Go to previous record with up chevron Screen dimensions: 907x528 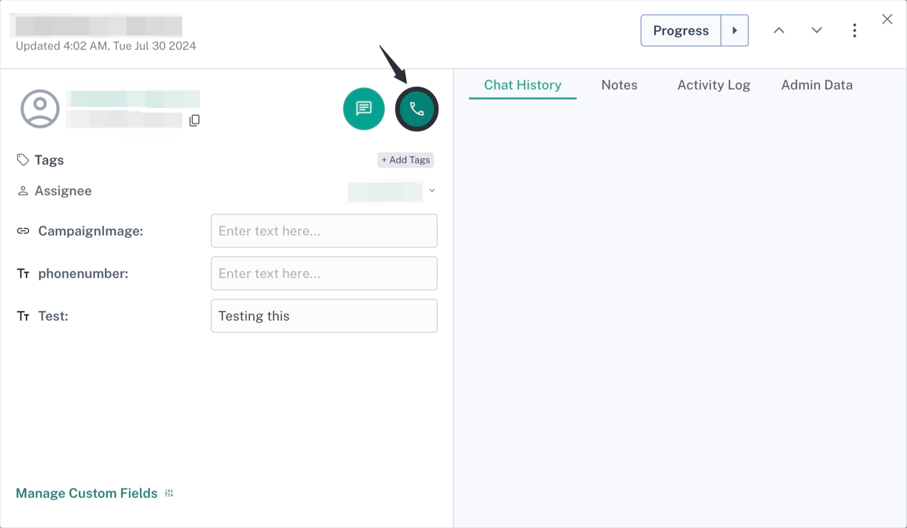[x=779, y=31]
